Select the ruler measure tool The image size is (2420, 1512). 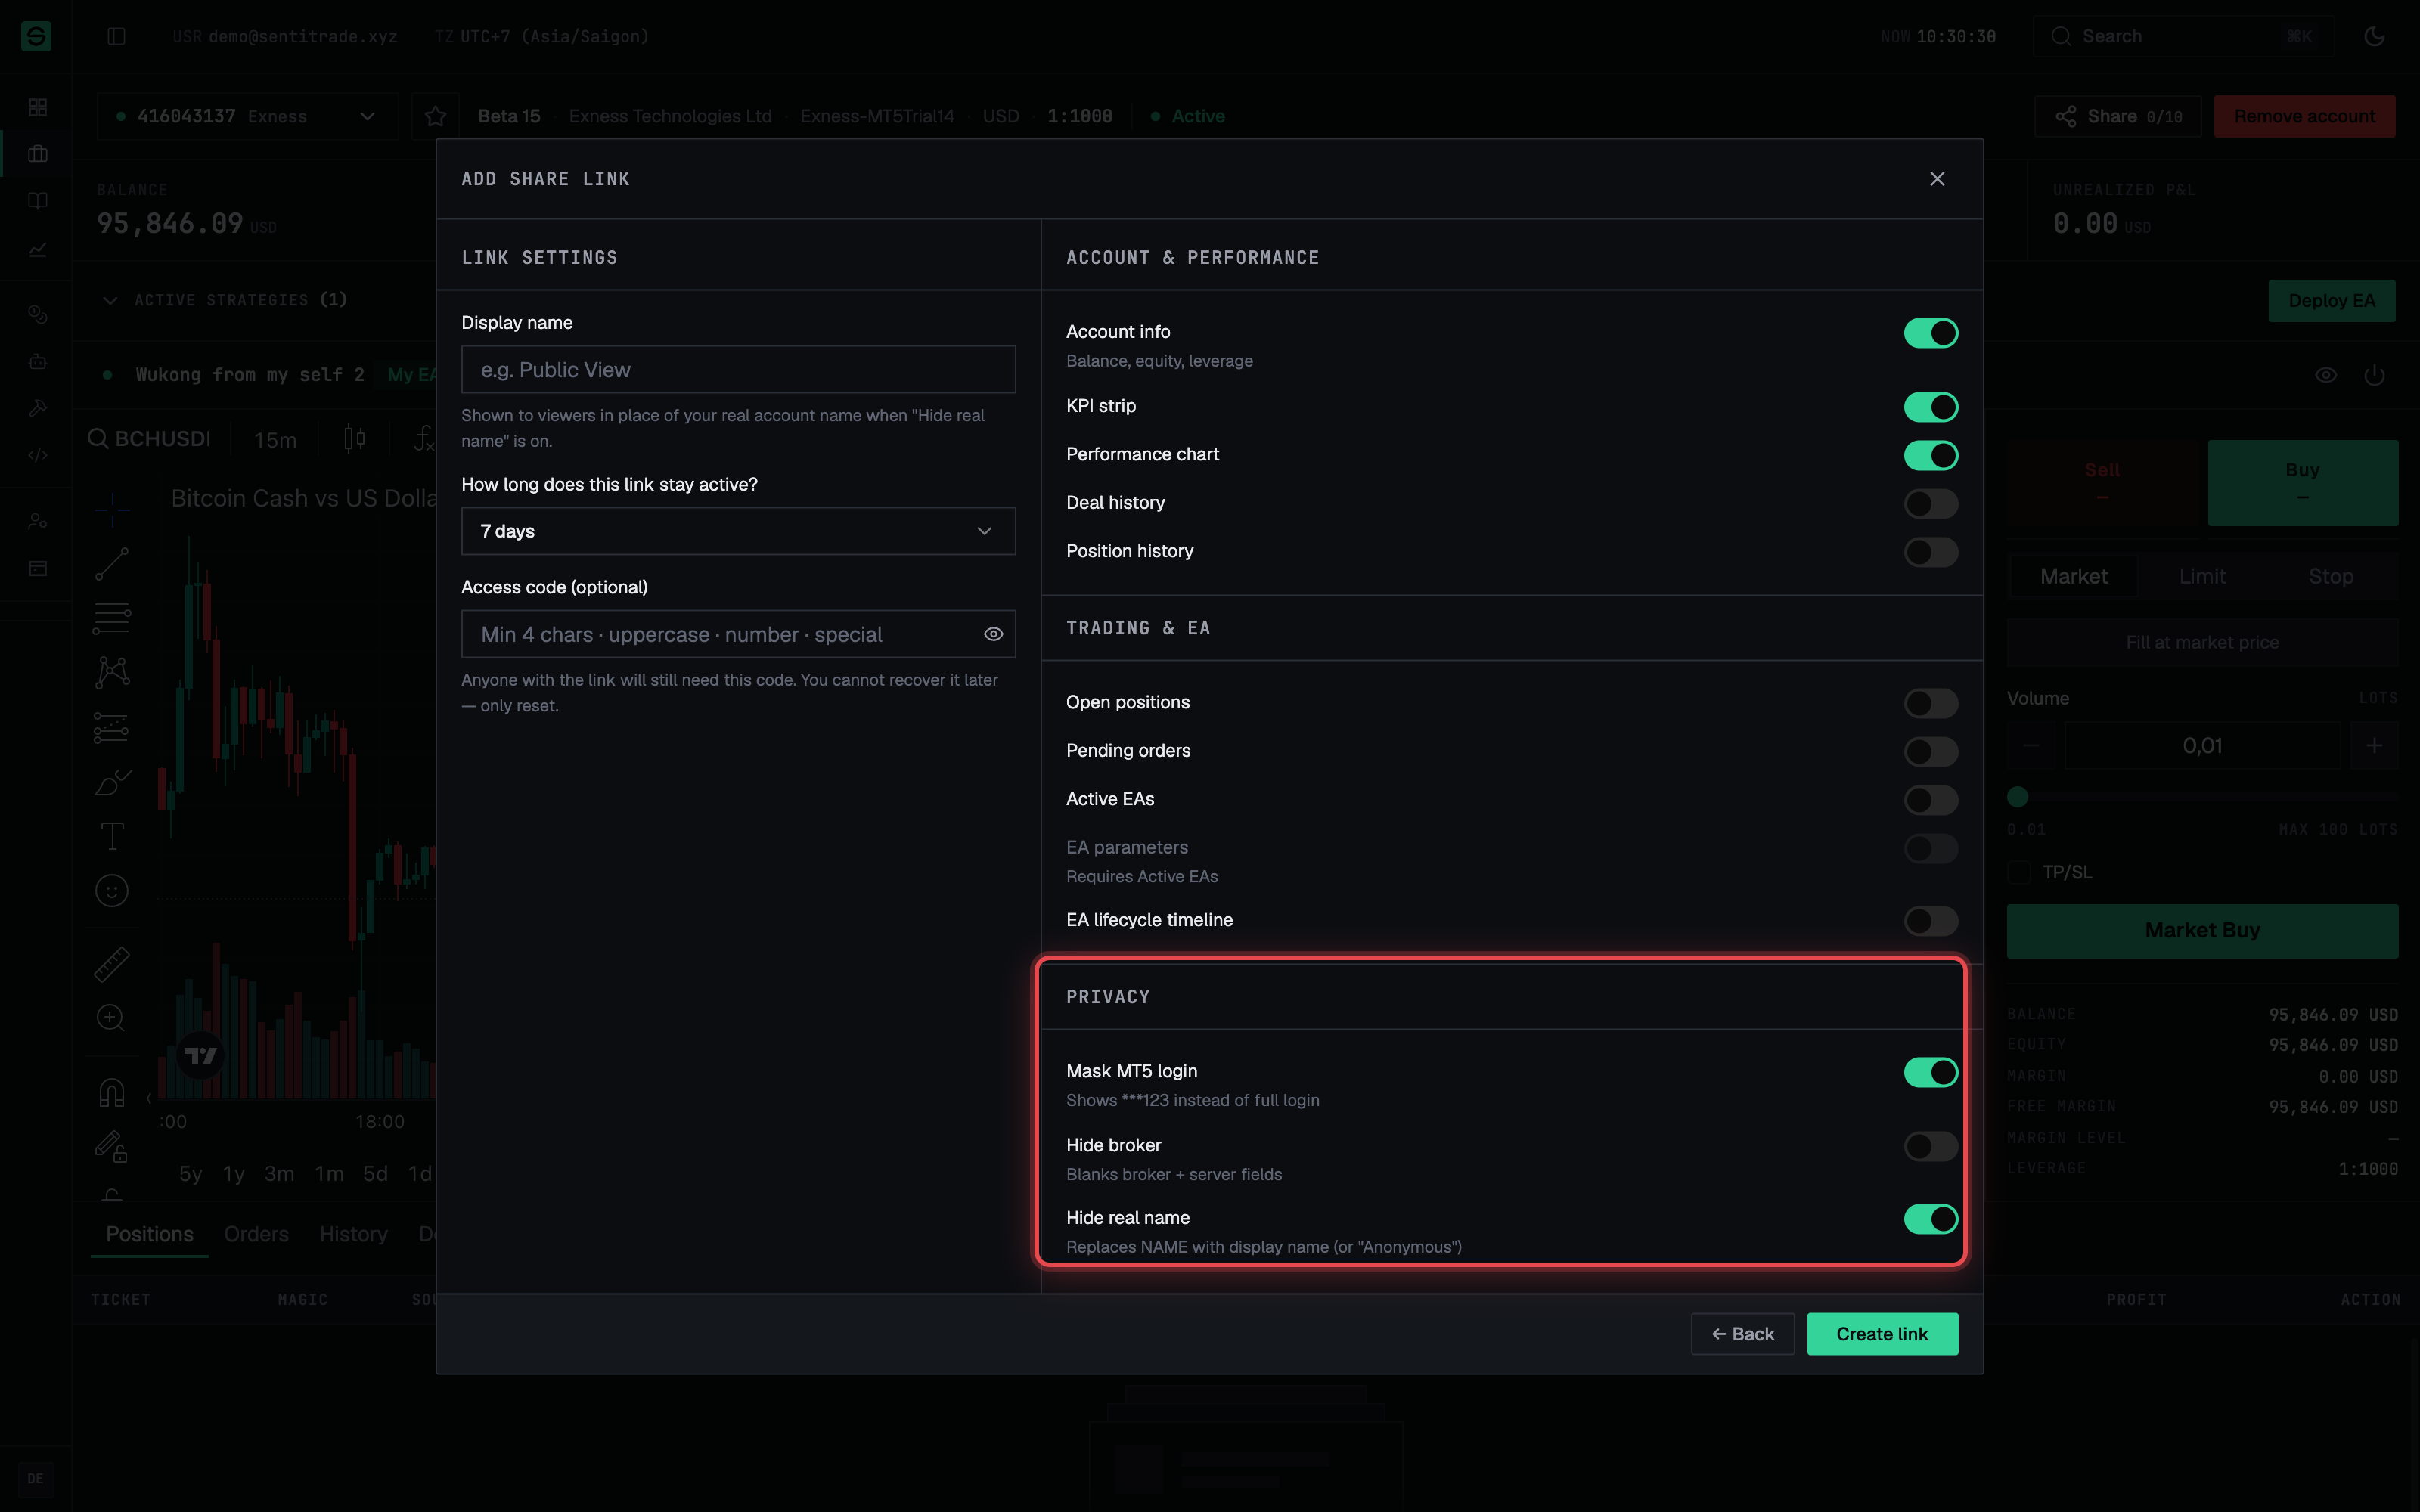pos(112,964)
